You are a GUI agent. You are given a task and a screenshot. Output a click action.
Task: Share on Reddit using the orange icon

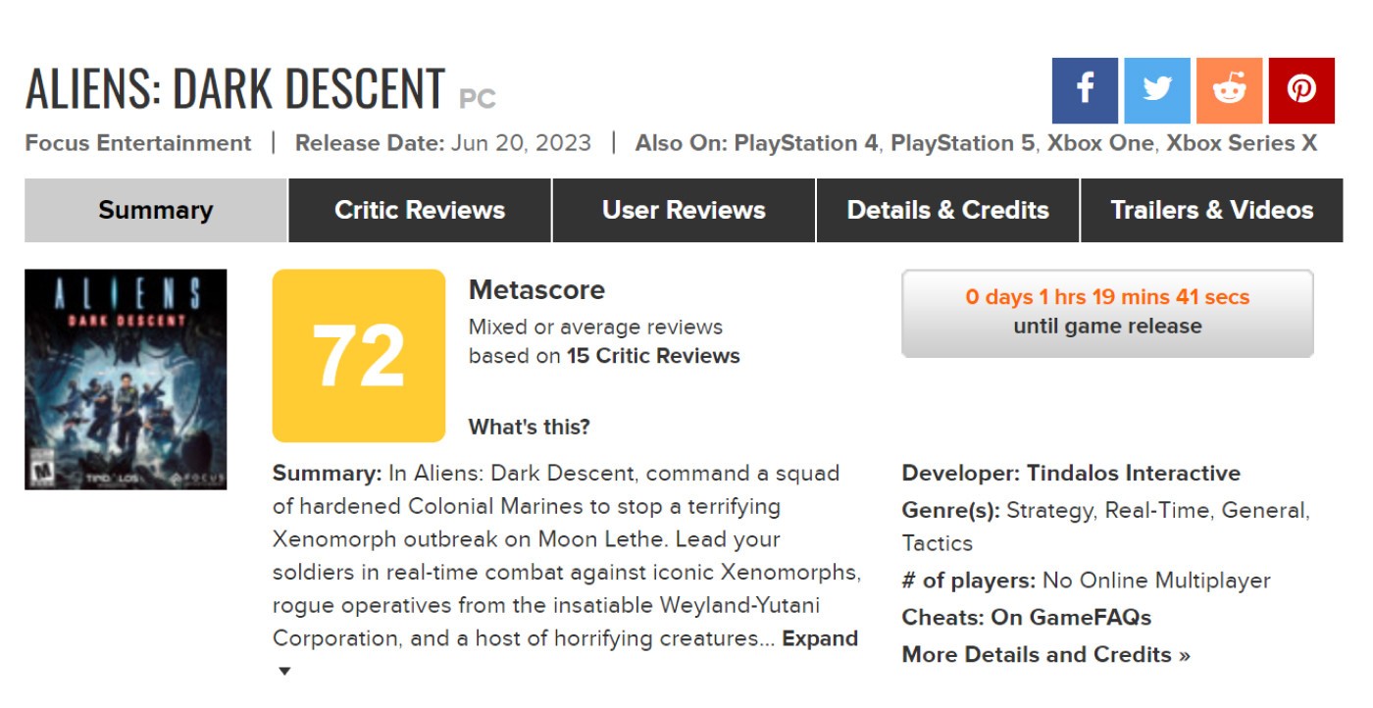pyautogui.click(x=1229, y=90)
